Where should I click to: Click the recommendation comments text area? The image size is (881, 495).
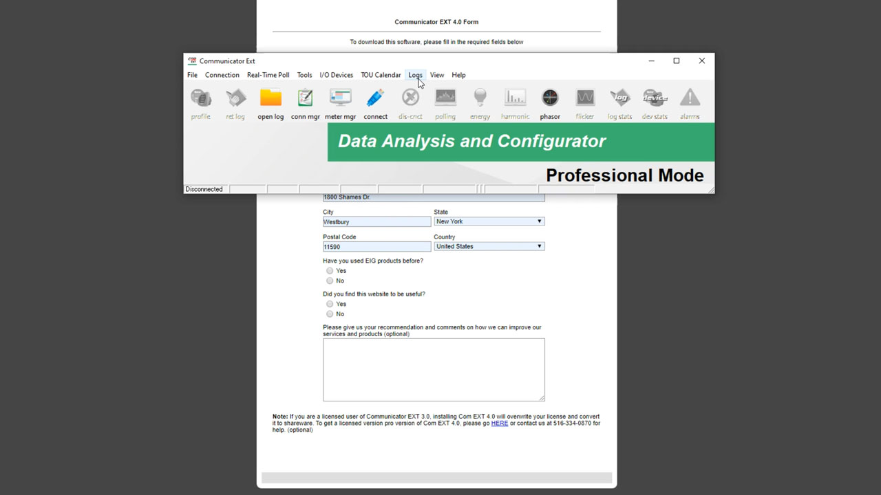pyautogui.click(x=434, y=370)
